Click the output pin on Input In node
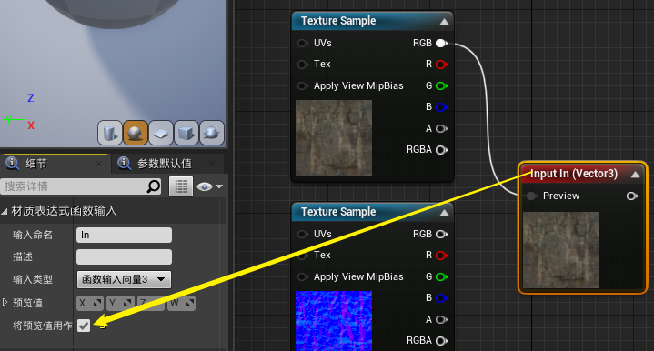Image resolution: width=654 pixels, height=351 pixels. 632,196
